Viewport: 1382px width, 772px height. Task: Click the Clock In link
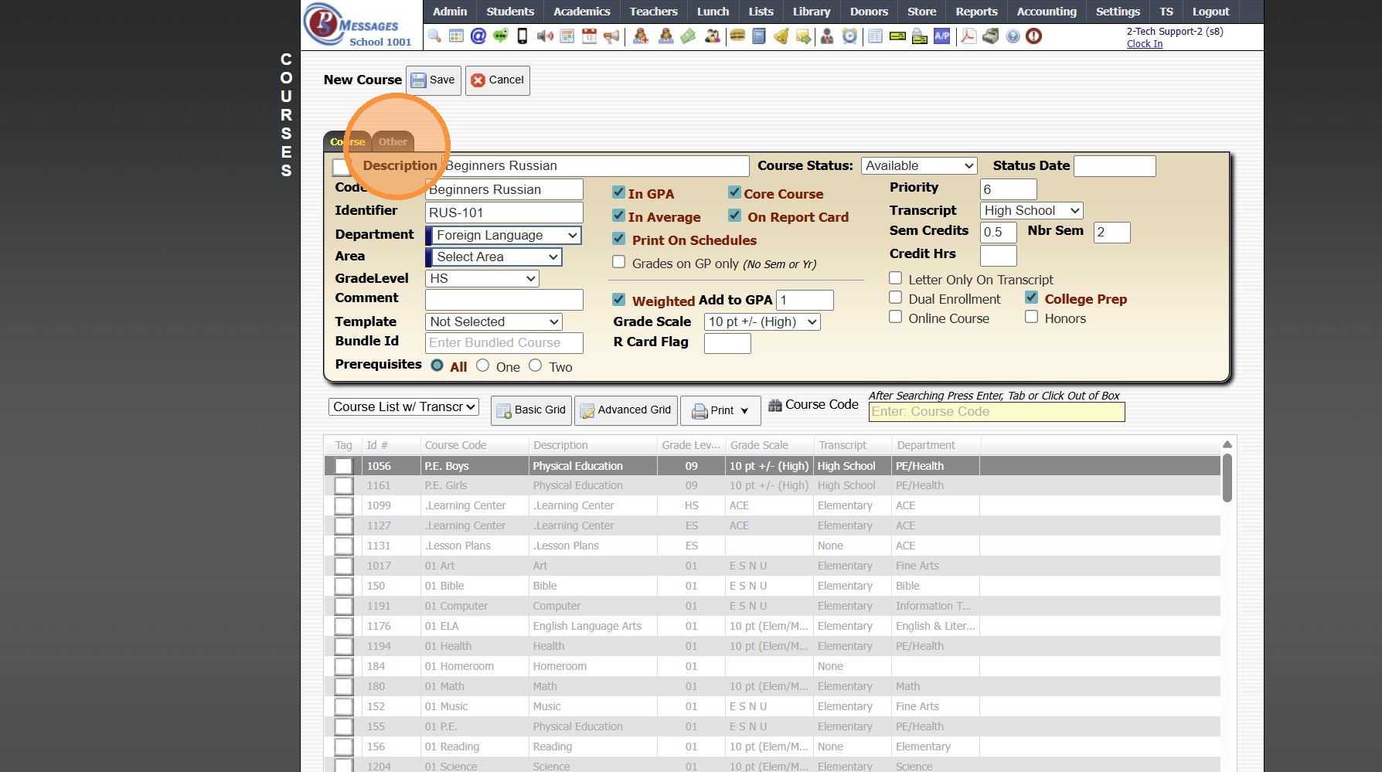tap(1144, 44)
